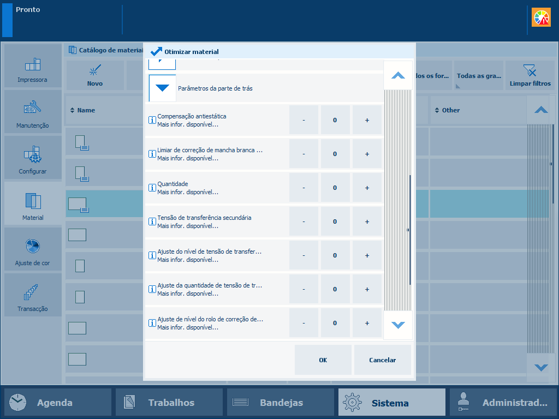
Task: Open the Transacção sidebar section
Action: click(33, 295)
